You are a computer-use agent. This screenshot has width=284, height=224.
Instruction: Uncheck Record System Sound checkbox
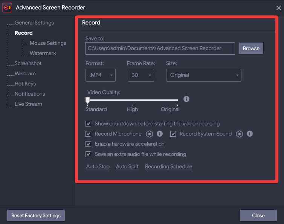[173, 134]
